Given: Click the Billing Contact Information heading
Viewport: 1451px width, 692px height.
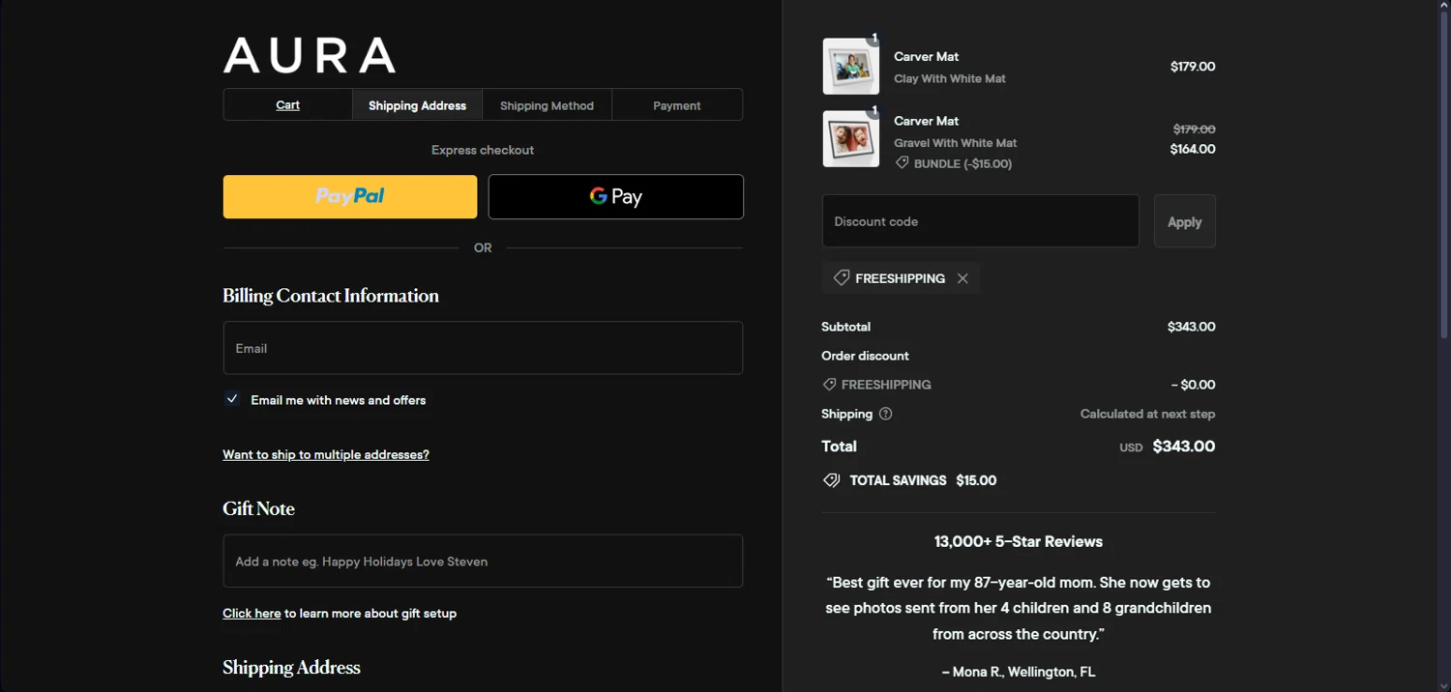Looking at the screenshot, I should (x=331, y=296).
